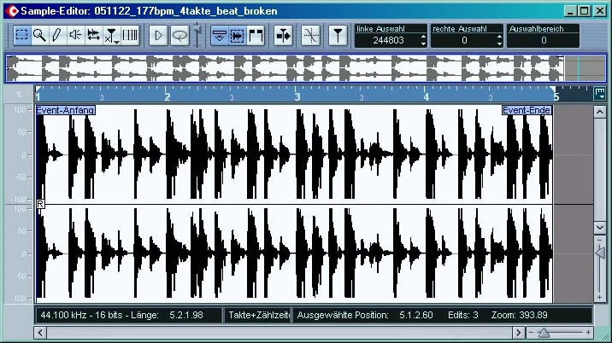The height and width of the screenshot is (343, 612).
Task: Activate the Scrub tool
Action: click(93, 35)
